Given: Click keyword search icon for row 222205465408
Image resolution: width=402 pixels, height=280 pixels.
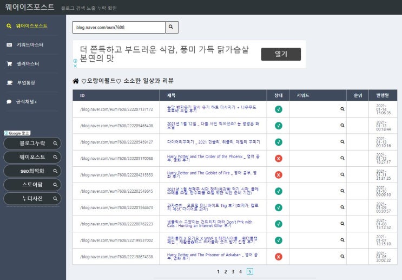Looking at the screenshot, I should coord(342,126).
